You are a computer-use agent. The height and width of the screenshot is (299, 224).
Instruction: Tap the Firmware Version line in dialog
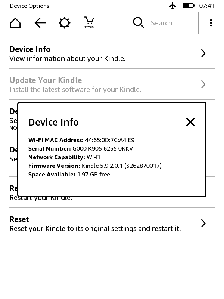(95, 166)
